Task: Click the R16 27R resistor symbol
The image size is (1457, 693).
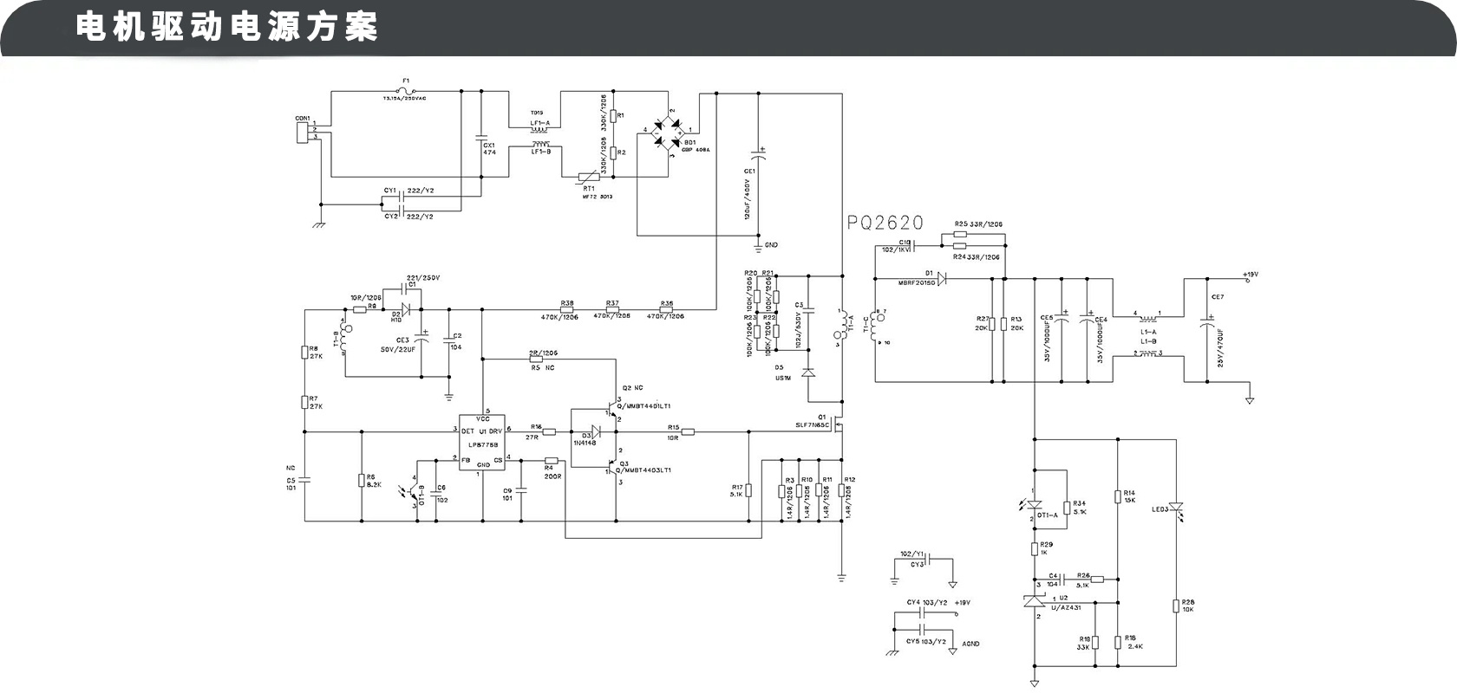Action: click(x=549, y=431)
